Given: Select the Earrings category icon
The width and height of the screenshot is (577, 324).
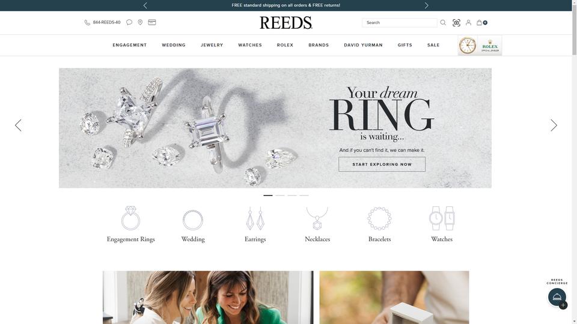Looking at the screenshot, I should pyautogui.click(x=255, y=218).
